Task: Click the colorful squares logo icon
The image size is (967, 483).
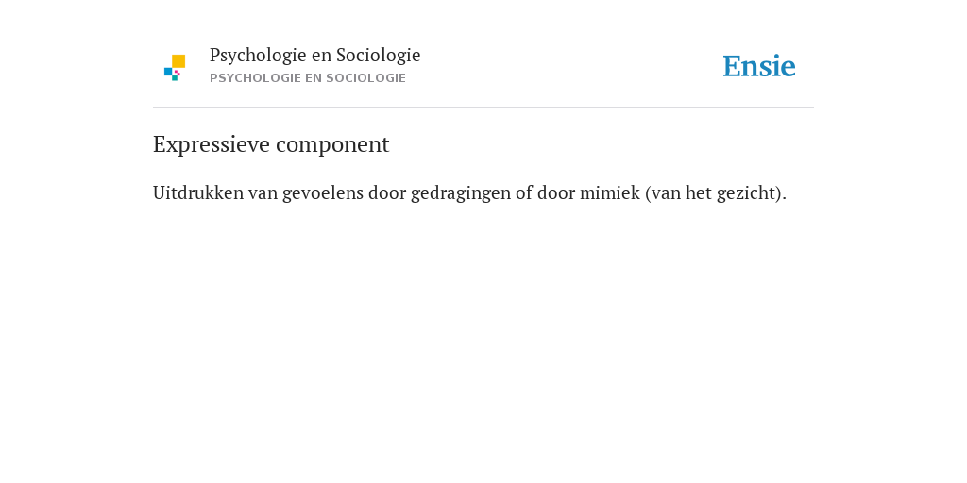Action: click(175, 68)
